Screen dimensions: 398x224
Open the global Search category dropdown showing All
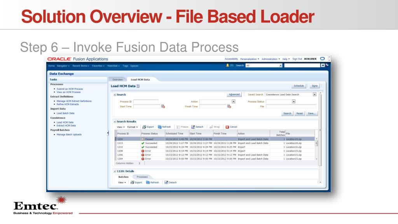281,65
